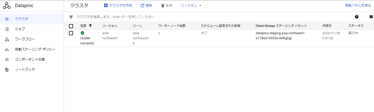Click the リージョン column header

tap(110, 26)
